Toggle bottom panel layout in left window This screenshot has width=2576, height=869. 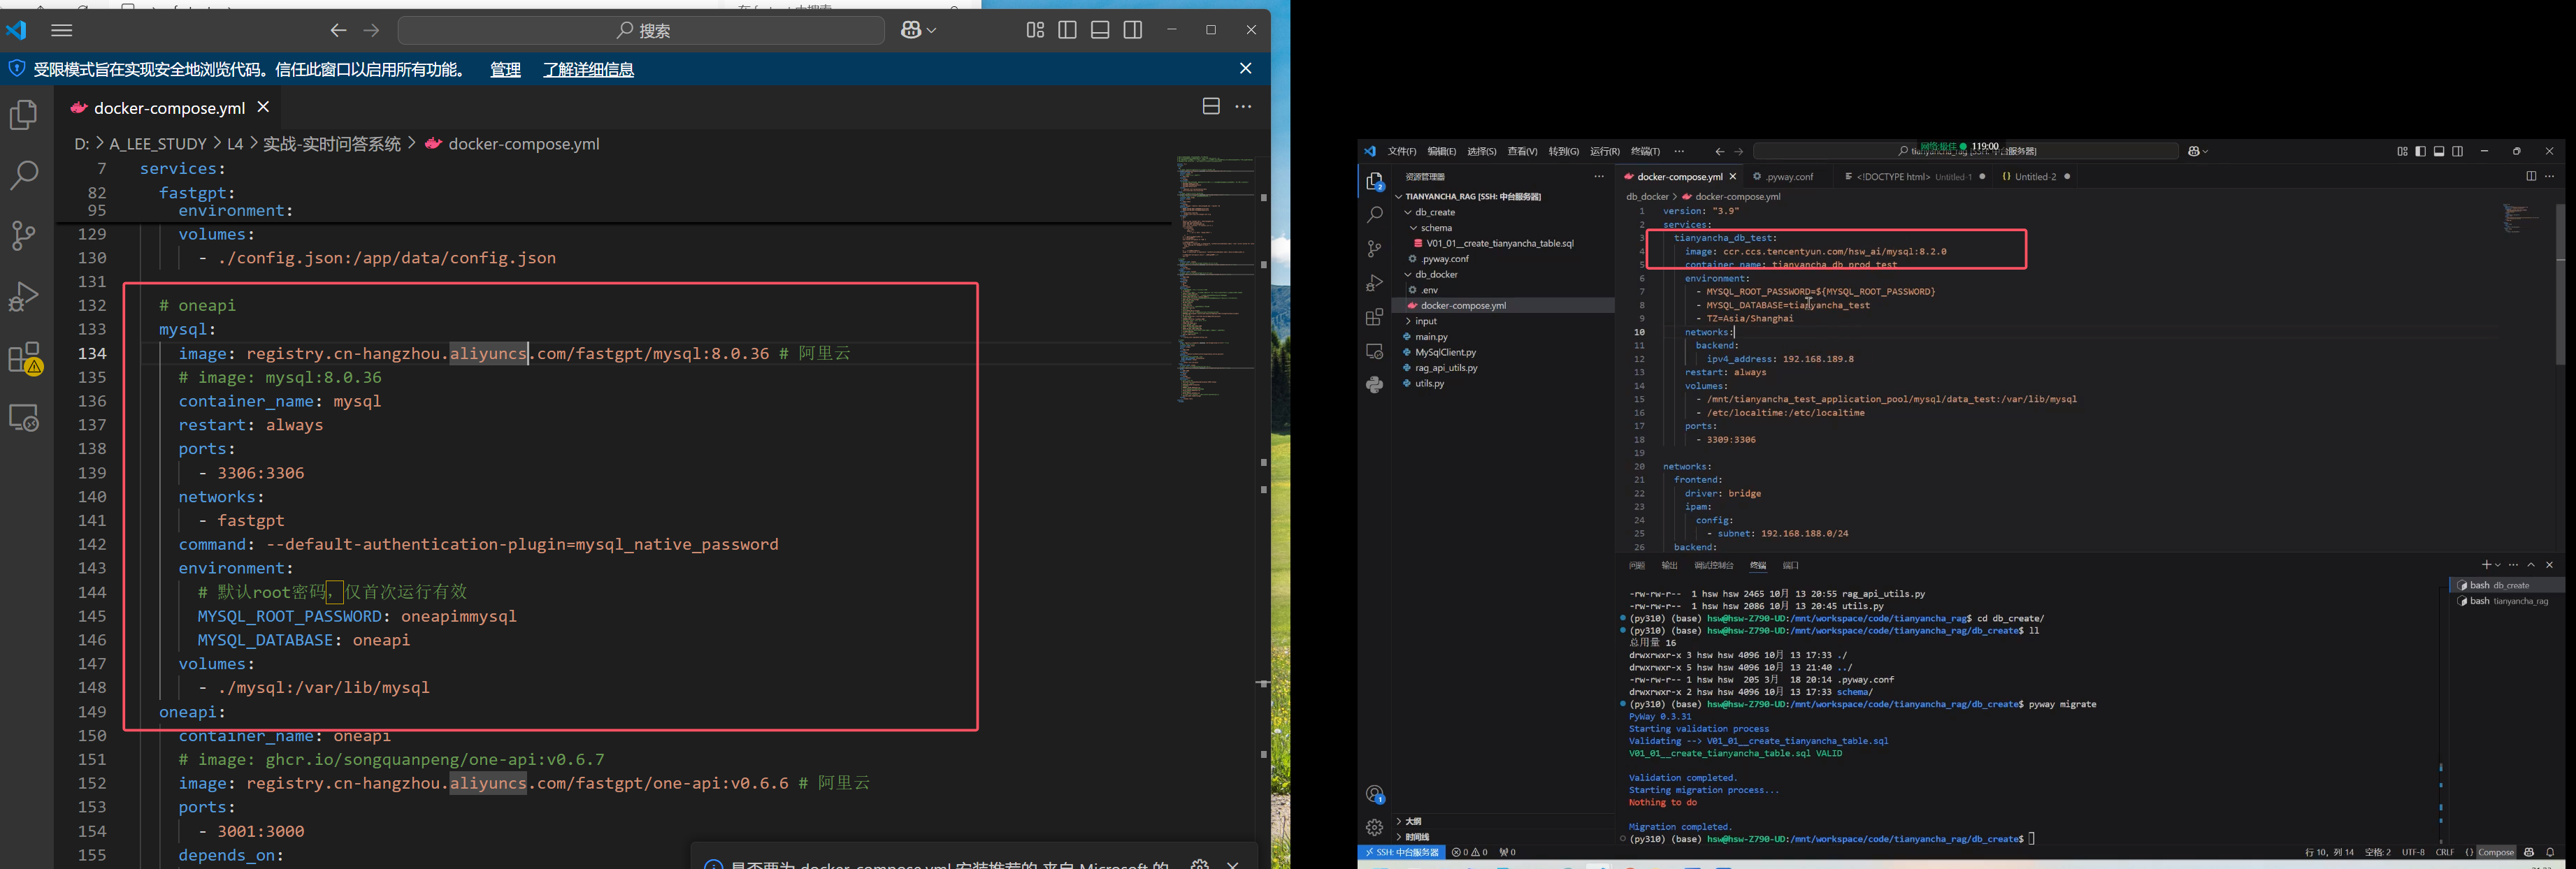1100,30
